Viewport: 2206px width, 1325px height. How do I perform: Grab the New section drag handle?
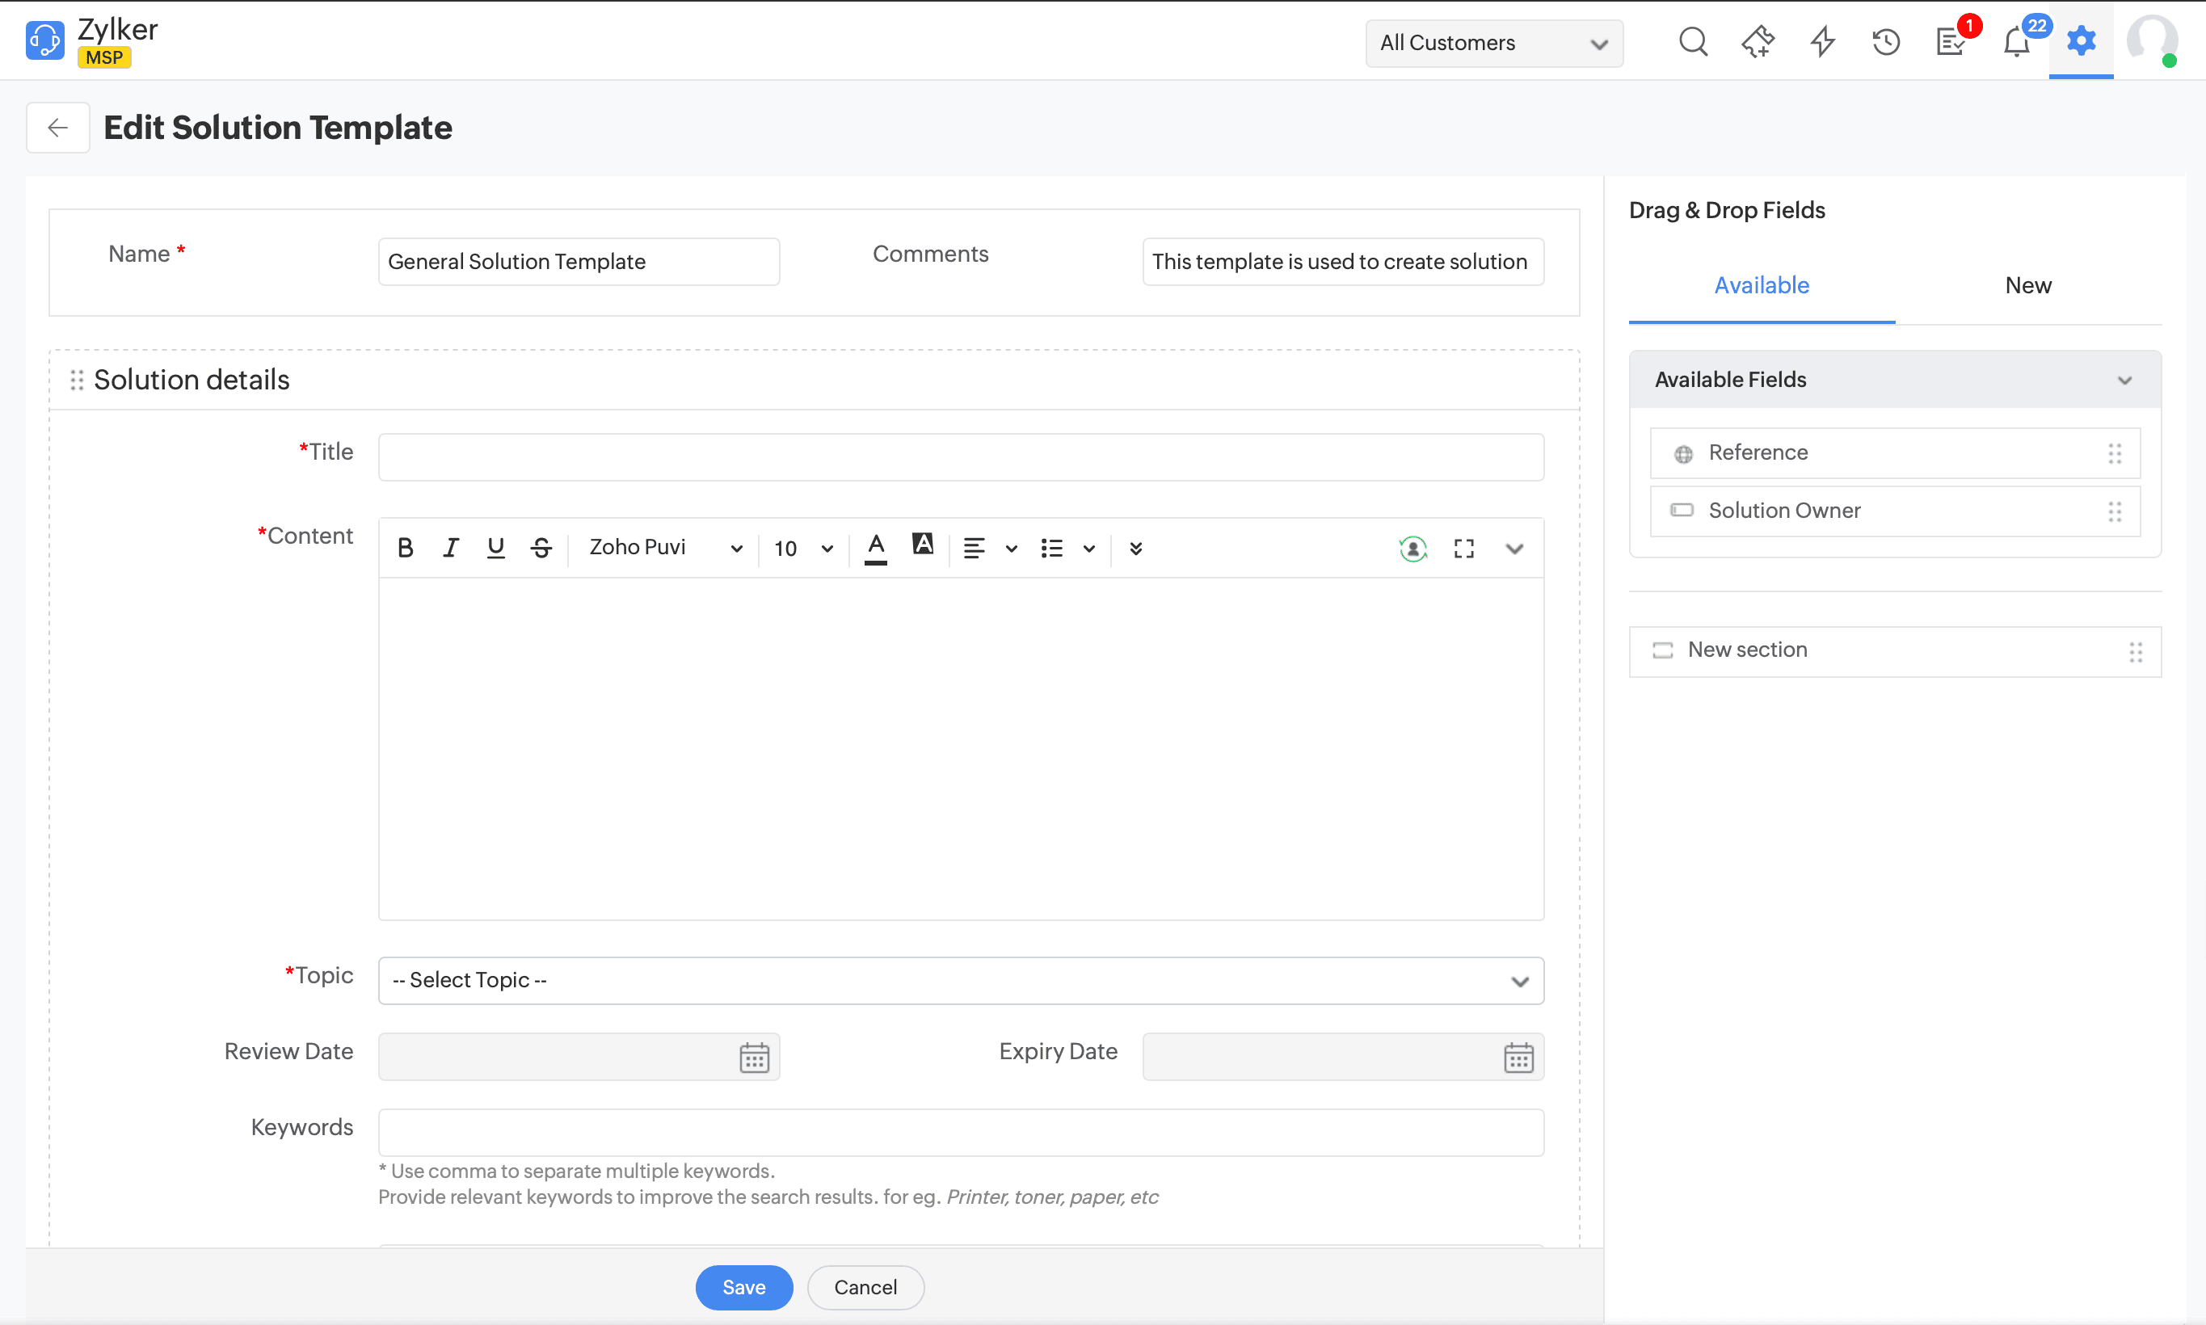coord(2135,652)
